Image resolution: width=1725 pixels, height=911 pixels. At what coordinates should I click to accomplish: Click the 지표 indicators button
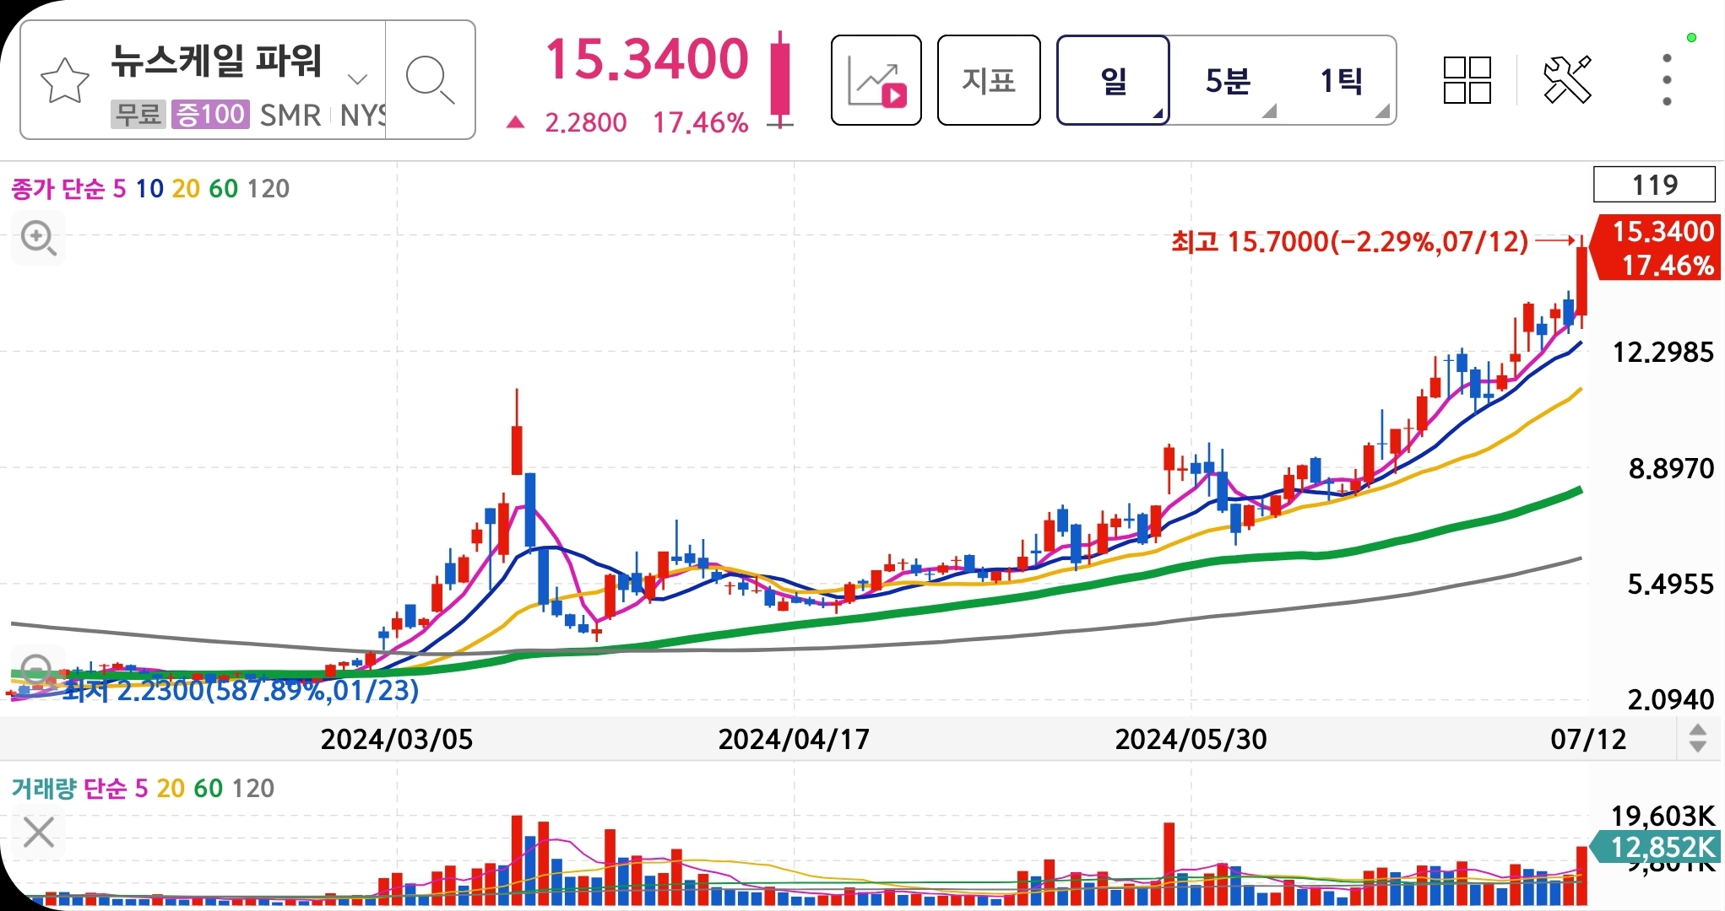pos(988,81)
